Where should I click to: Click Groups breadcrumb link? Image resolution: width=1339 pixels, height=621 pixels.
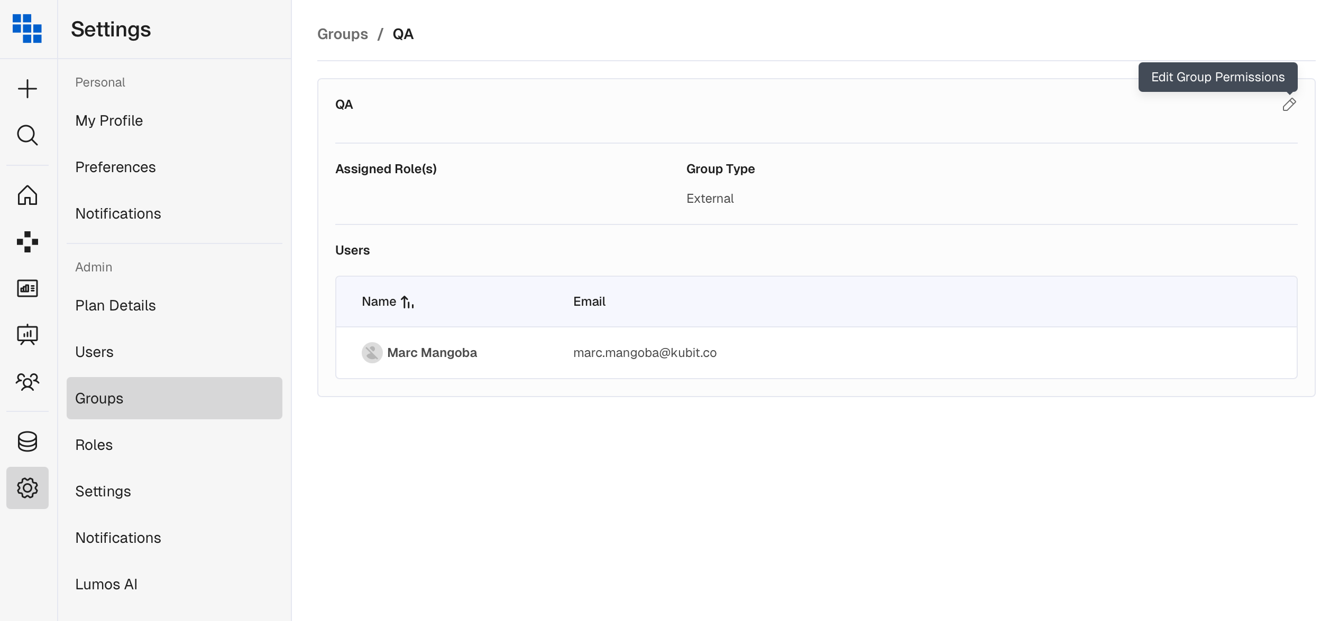point(342,34)
